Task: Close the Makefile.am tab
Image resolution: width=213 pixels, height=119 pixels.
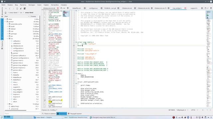Action: click(x=85, y=8)
